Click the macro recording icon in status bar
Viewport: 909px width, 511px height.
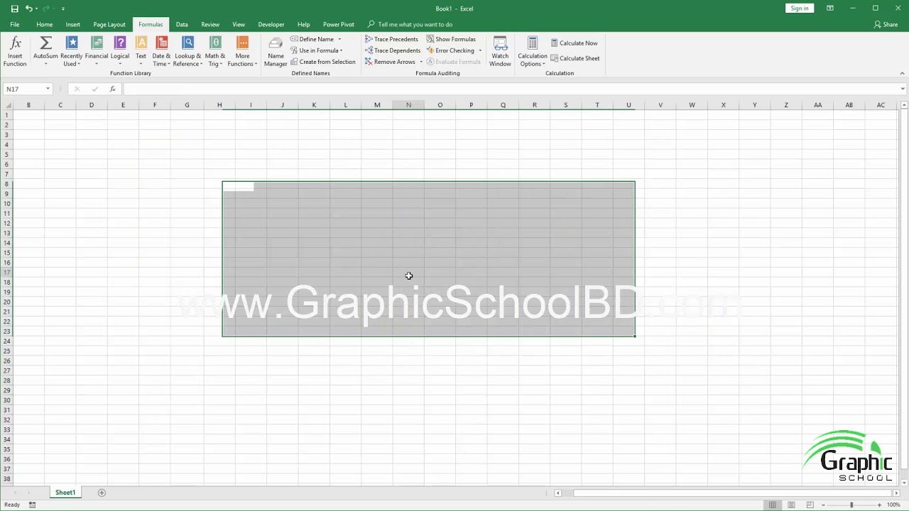point(32,505)
